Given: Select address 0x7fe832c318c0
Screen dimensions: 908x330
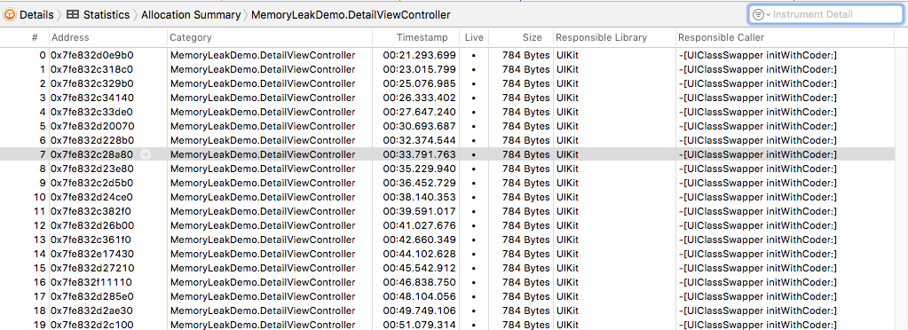Looking at the screenshot, I should [91, 69].
